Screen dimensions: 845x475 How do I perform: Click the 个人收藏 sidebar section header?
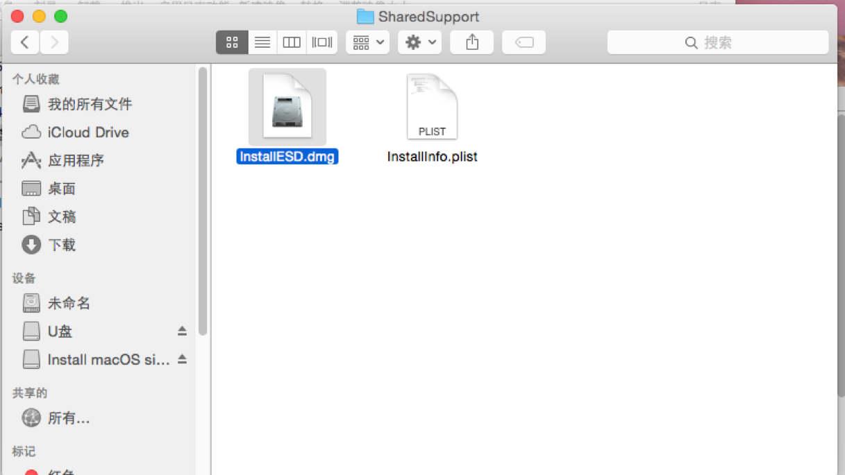tap(36, 80)
